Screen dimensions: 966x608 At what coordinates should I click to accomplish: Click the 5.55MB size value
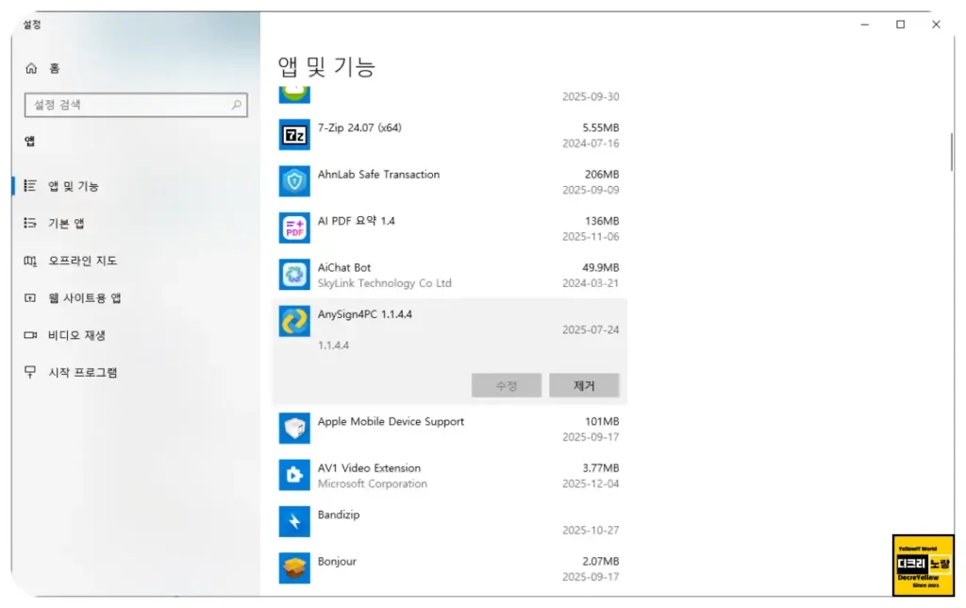click(x=601, y=127)
